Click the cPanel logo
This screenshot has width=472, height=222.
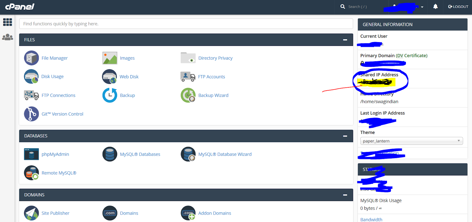tap(20, 6)
